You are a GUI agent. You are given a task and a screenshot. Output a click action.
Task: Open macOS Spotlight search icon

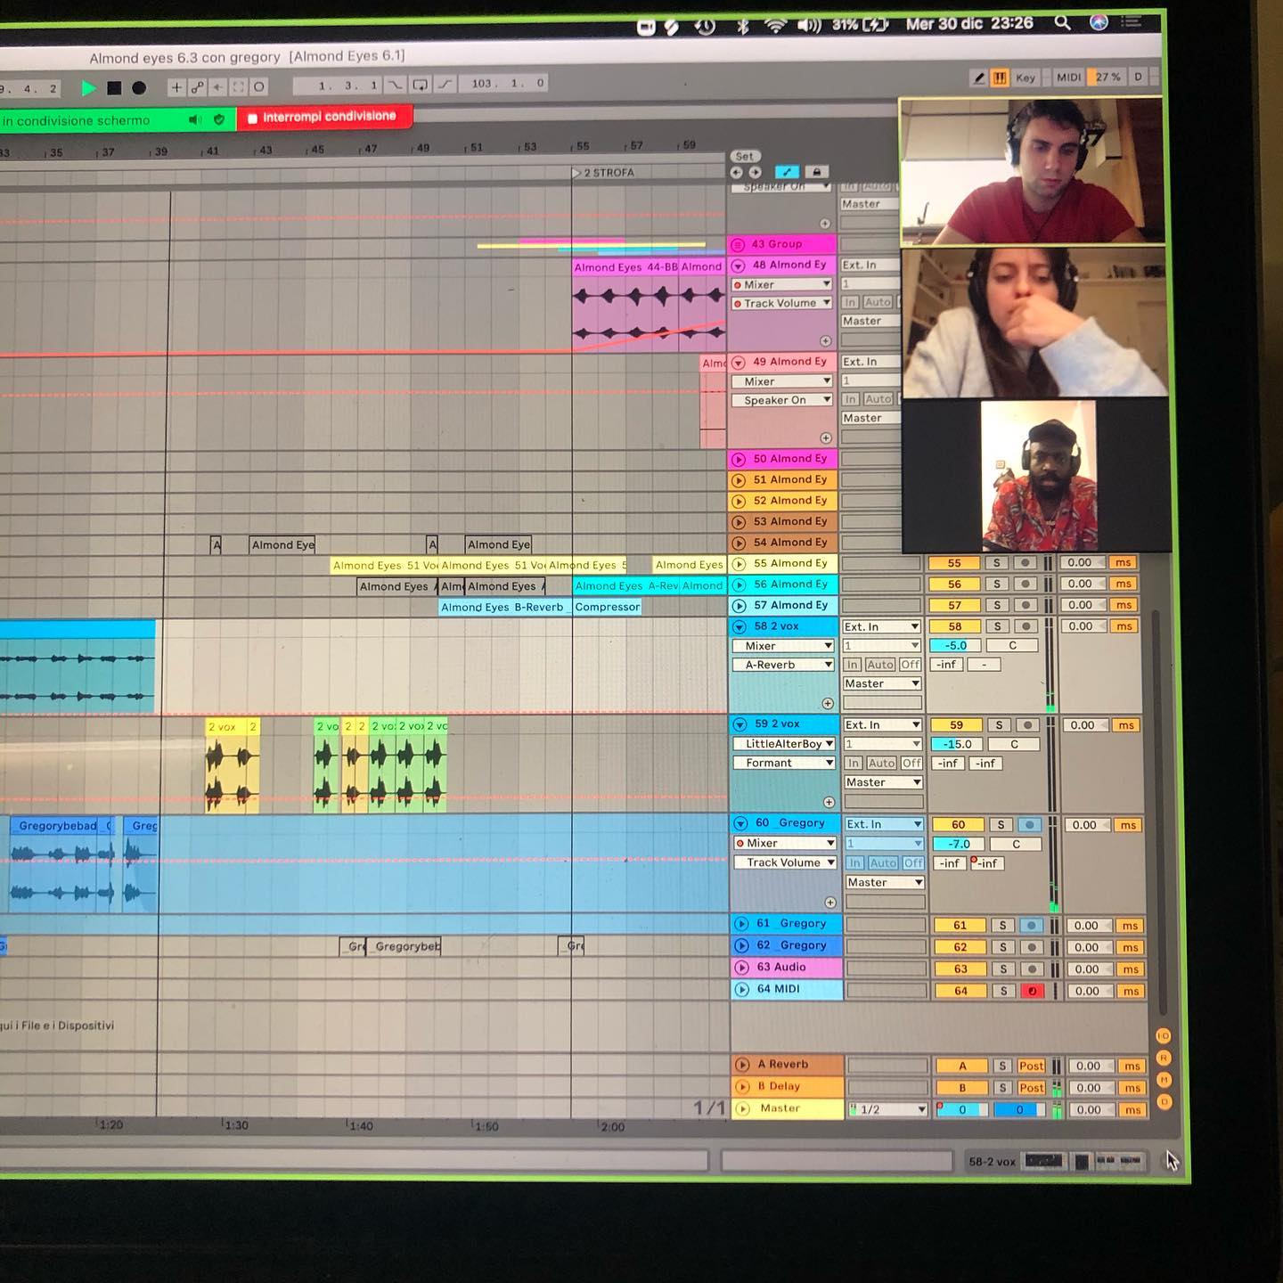(1062, 22)
